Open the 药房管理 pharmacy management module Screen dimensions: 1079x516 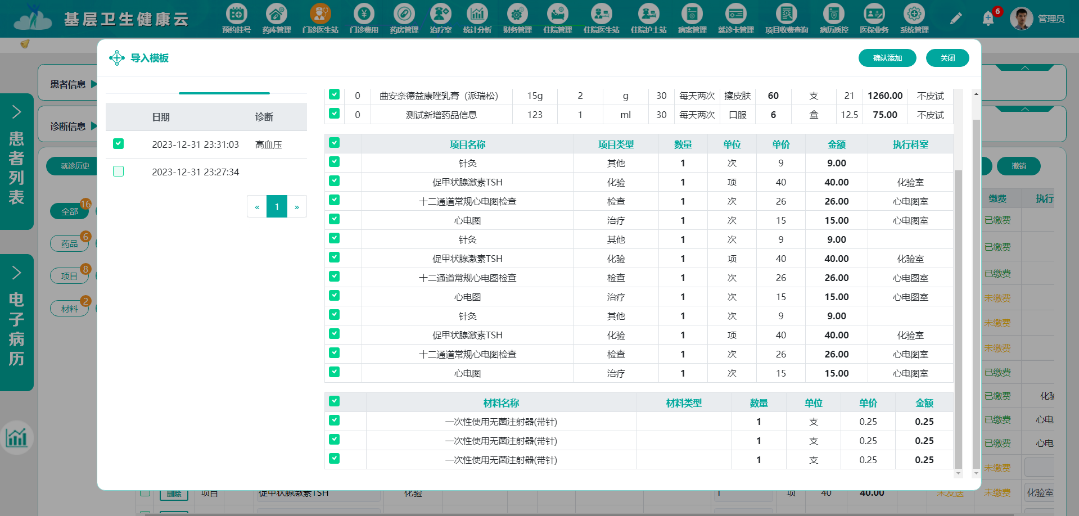click(404, 19)
